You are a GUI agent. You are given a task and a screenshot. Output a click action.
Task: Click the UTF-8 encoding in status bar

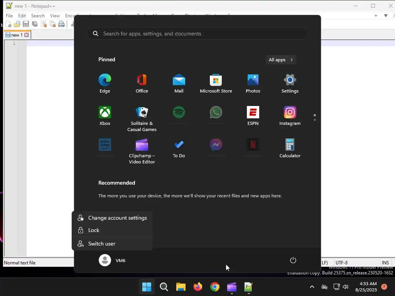[341, 262]
